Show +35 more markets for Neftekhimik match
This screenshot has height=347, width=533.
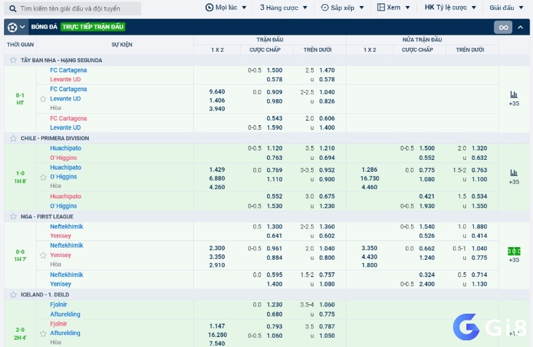click(514, 260)
